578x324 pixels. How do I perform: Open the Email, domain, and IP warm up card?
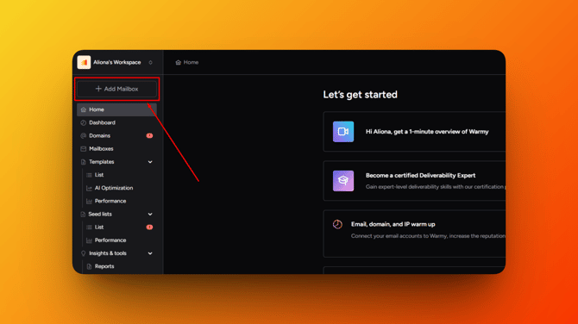414,234
